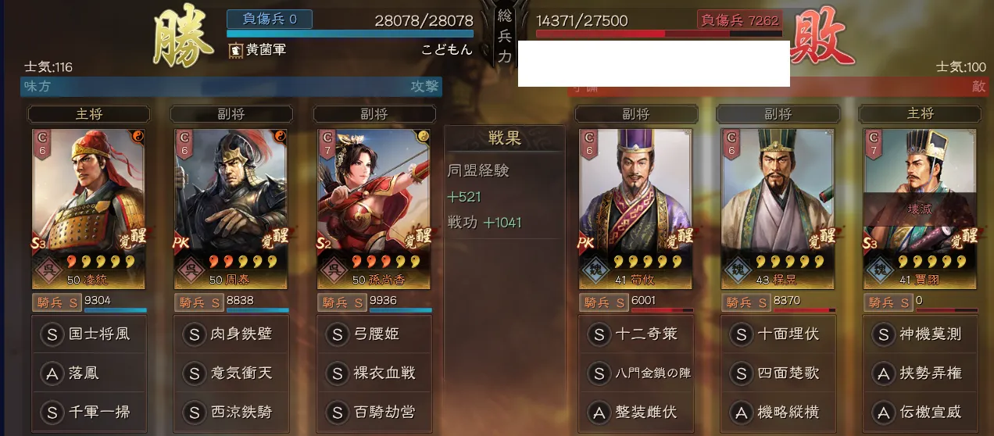The height and width of the screenshot is (436, 994).
Task: Click the yin-yang icon on 周泰's card
Action: click(281, 137)
